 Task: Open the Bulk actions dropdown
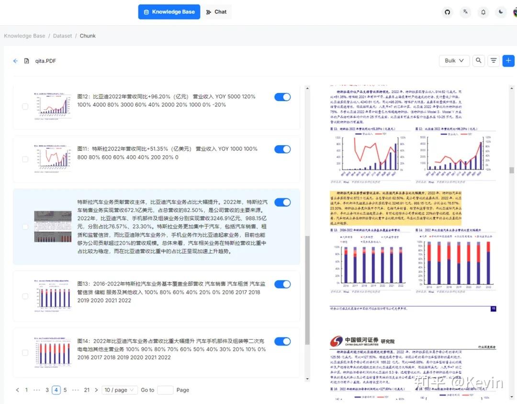point(454,61)
